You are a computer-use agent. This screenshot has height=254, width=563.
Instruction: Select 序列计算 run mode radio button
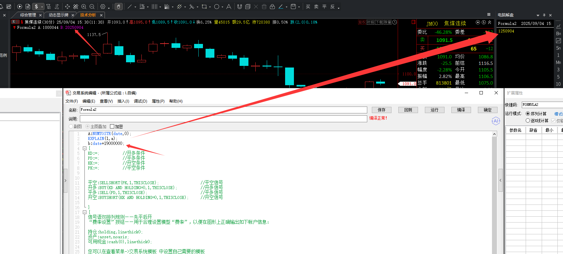coord(528,114)
